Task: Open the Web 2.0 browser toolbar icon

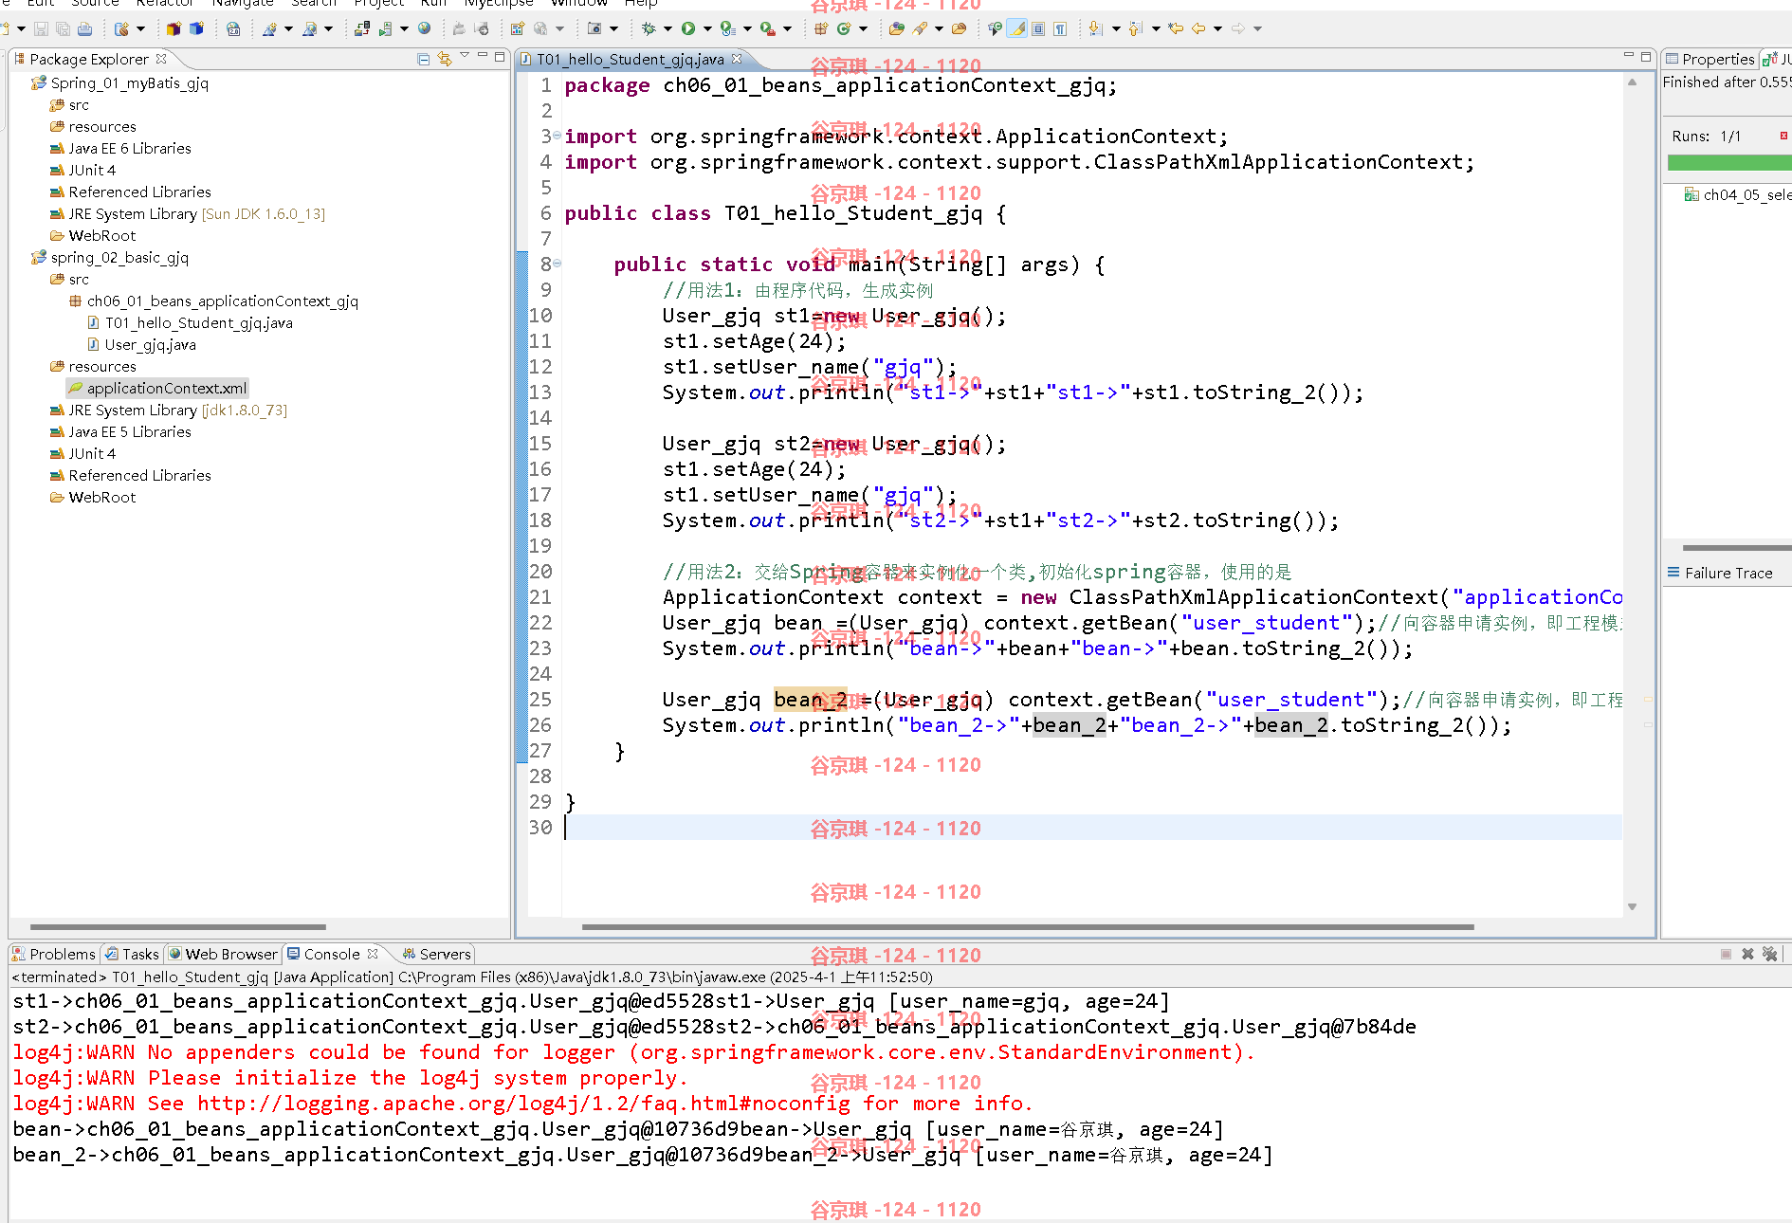Action: click(x=233, y=29)
